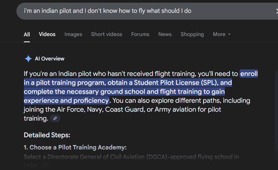Go to the News tab

[165, 34]
